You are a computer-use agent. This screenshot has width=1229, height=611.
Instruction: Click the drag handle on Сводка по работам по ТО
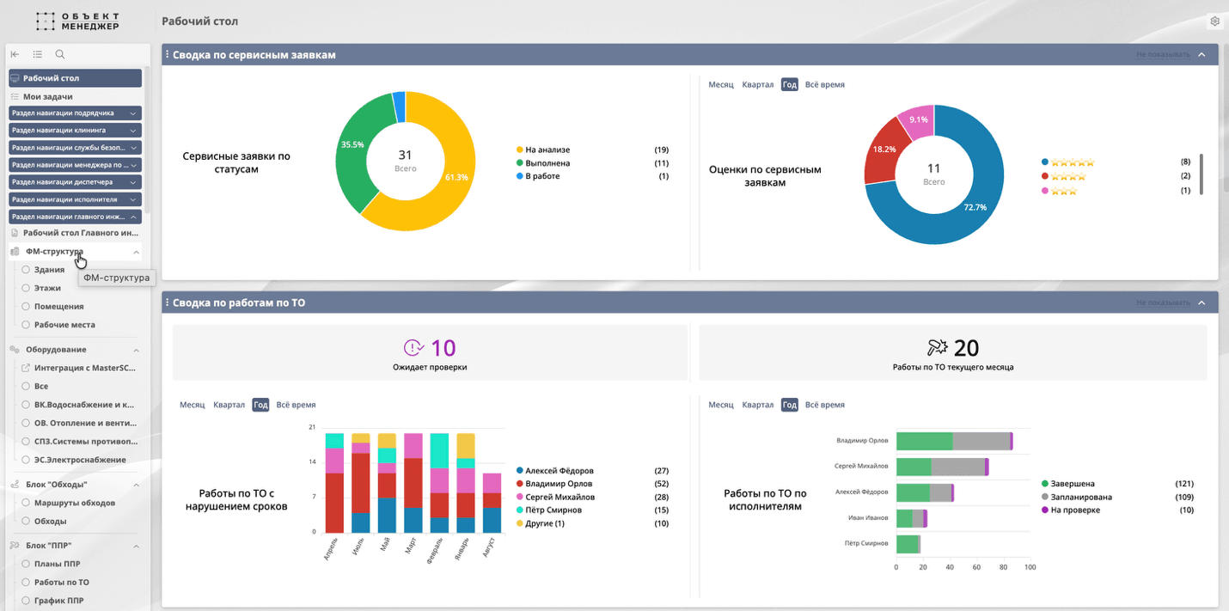coord(167,302)
